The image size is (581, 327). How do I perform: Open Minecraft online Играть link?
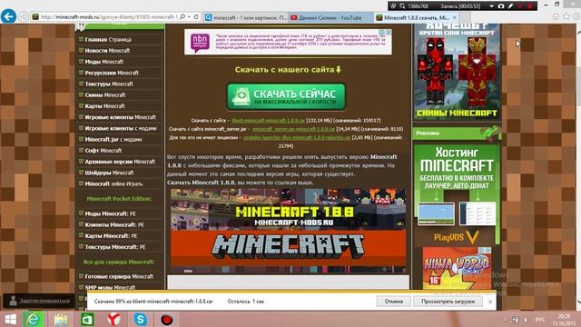(x=113, y=184)
